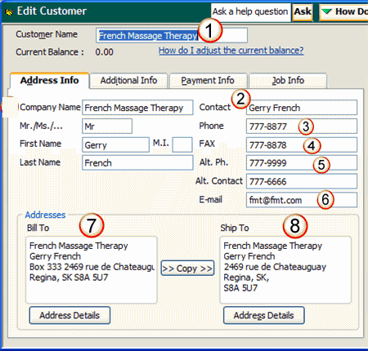Click the green arrow on How Do I
The width and height of the screenshot is (368, 351).
(326, 11)
